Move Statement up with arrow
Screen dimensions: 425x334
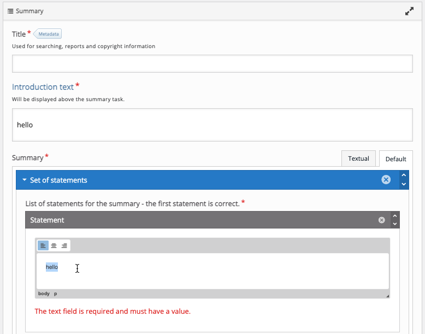[395, 216]
